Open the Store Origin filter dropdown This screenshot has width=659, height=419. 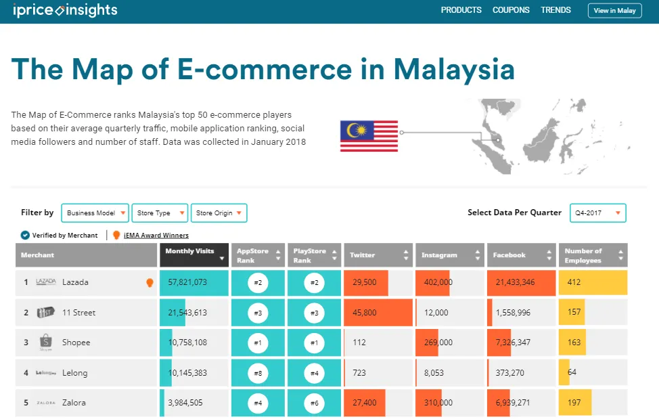[x=219, y=213]
